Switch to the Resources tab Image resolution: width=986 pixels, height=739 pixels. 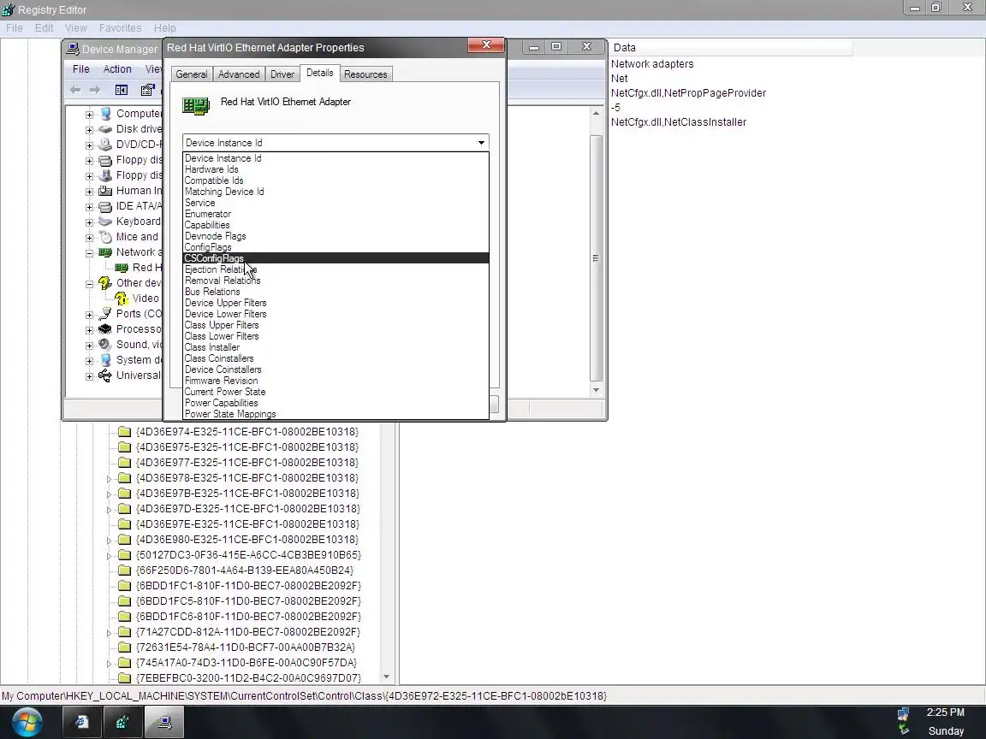click(x=365, y=74)
